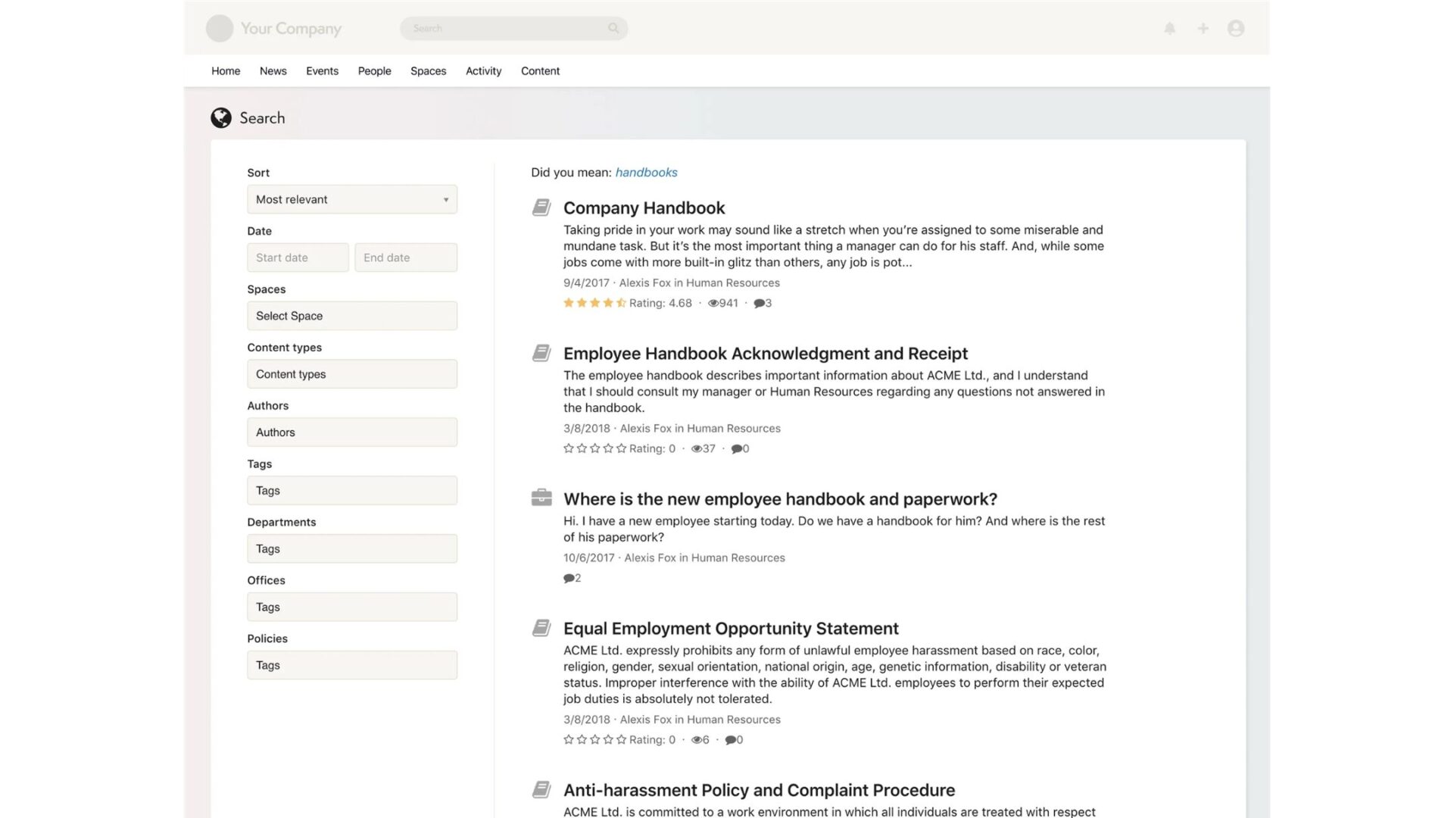
Task: Open Equal Employment Opportunity Statement result
Action: pyautogui.click(x=731, y=629)
